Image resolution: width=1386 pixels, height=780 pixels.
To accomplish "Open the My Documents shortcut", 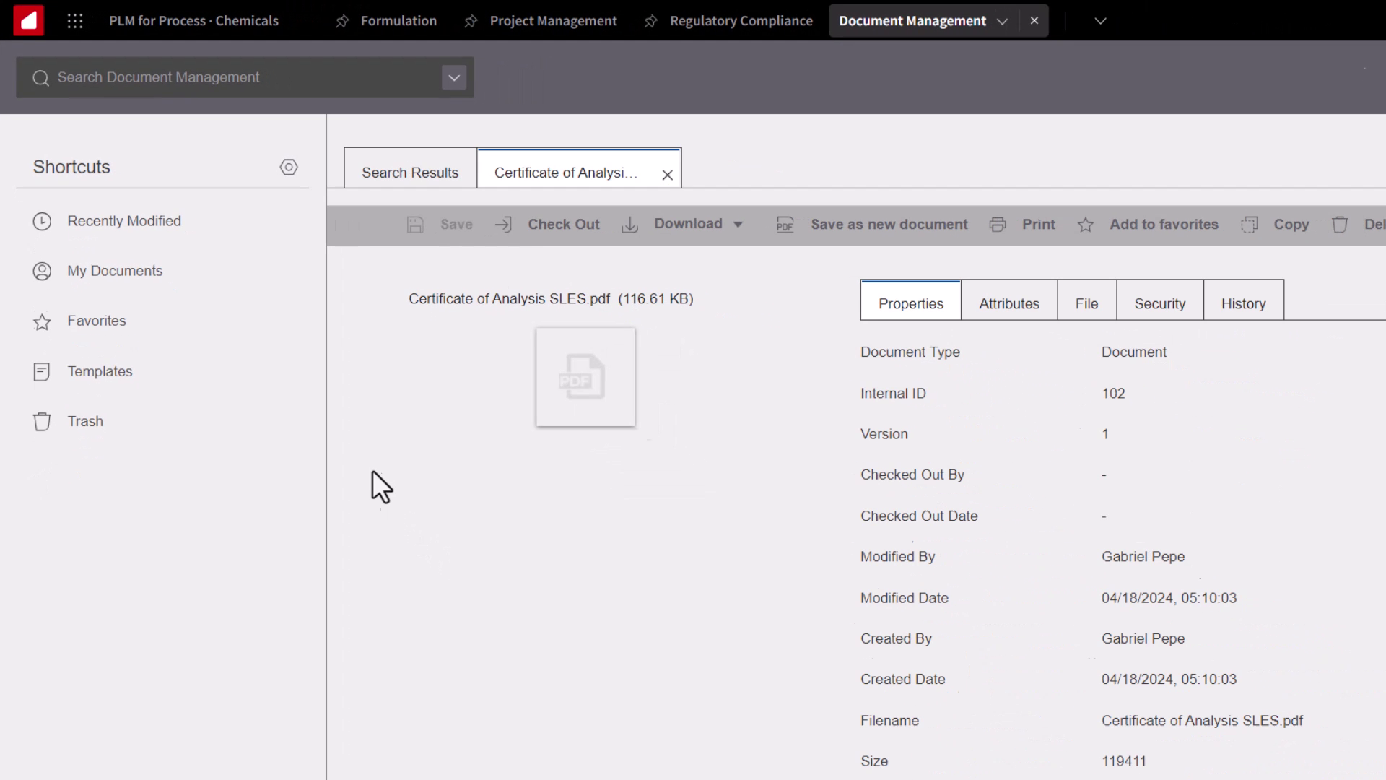I will pyautogui.click(x=114, y=271).
